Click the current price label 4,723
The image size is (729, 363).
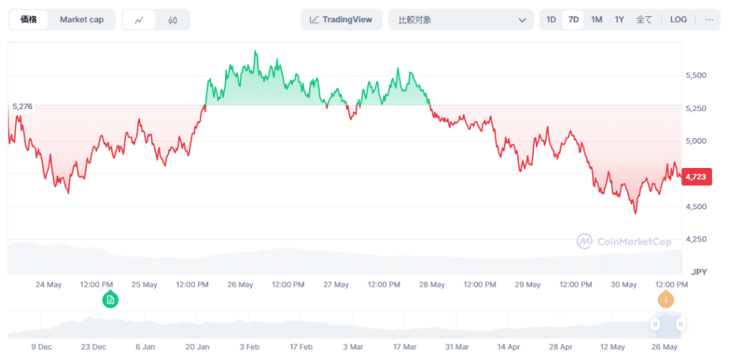point(697,177)
